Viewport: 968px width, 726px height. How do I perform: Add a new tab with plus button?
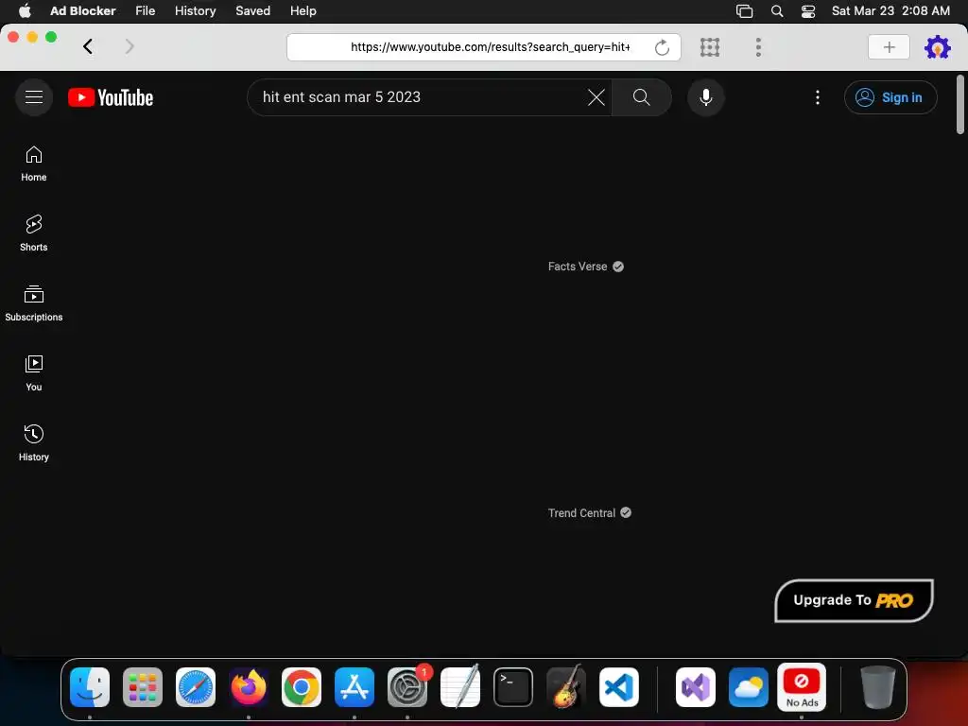pos(889,47)
